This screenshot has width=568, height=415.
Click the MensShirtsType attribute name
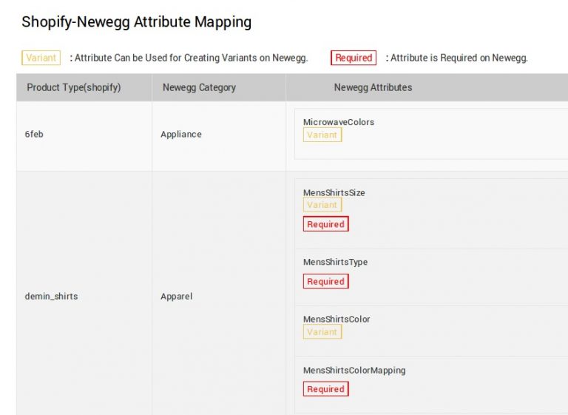coord(336,262)
